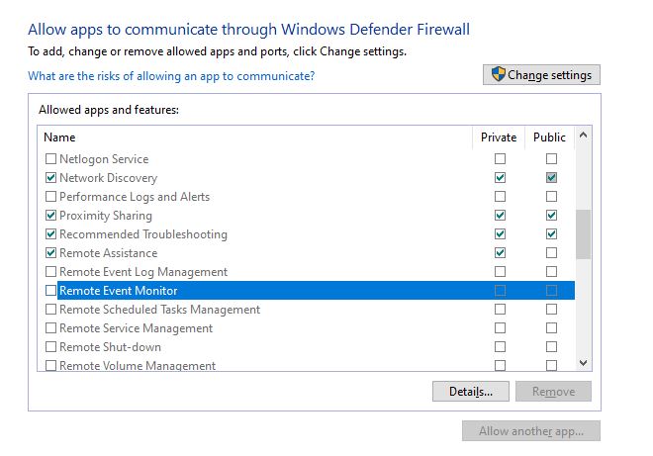Image resolution: width=653 pixels, height=456 pixels.
Task: Toggle Public checkbox for Network Discovery
Action: tap(551, 178)
